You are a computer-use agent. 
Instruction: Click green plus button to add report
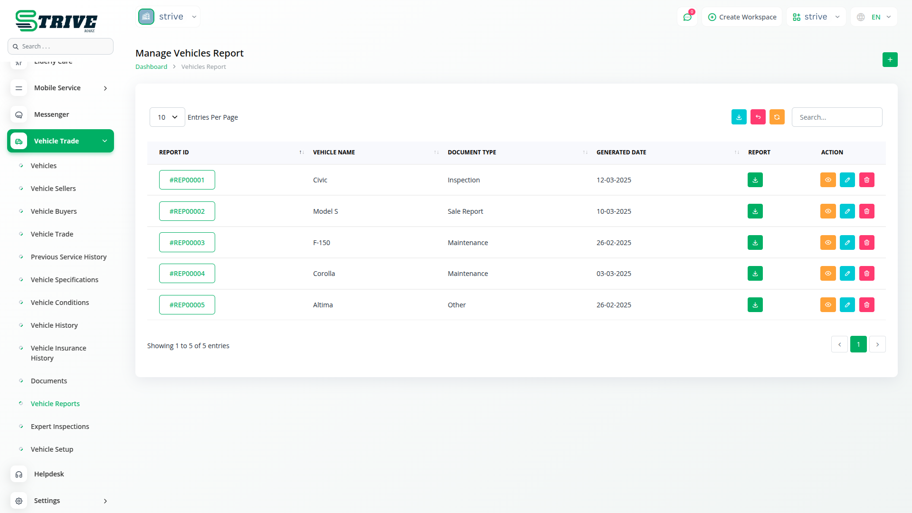pos(890,60)
